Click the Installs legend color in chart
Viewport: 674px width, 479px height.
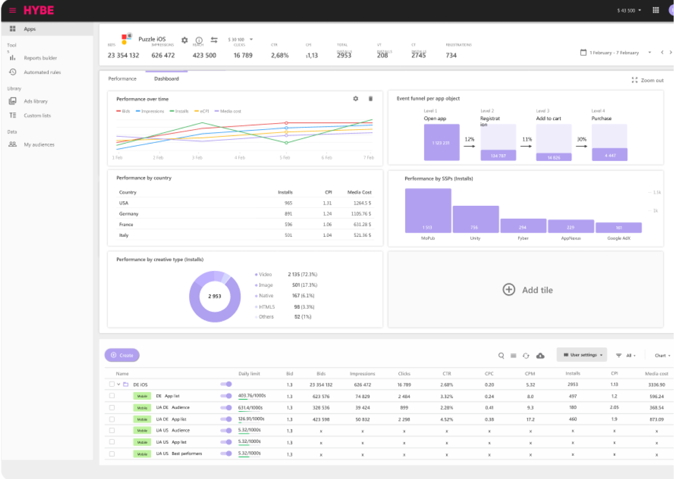point(172,111)
